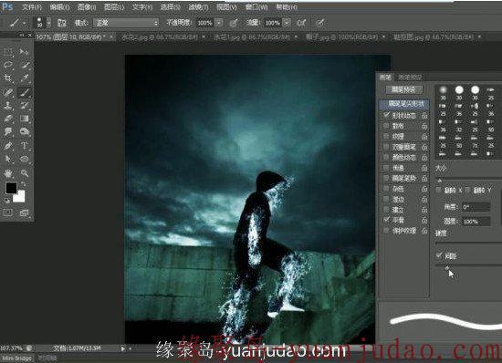Select the Dodge tool
The height and width of the screenshot is (363, 502).
25,131
